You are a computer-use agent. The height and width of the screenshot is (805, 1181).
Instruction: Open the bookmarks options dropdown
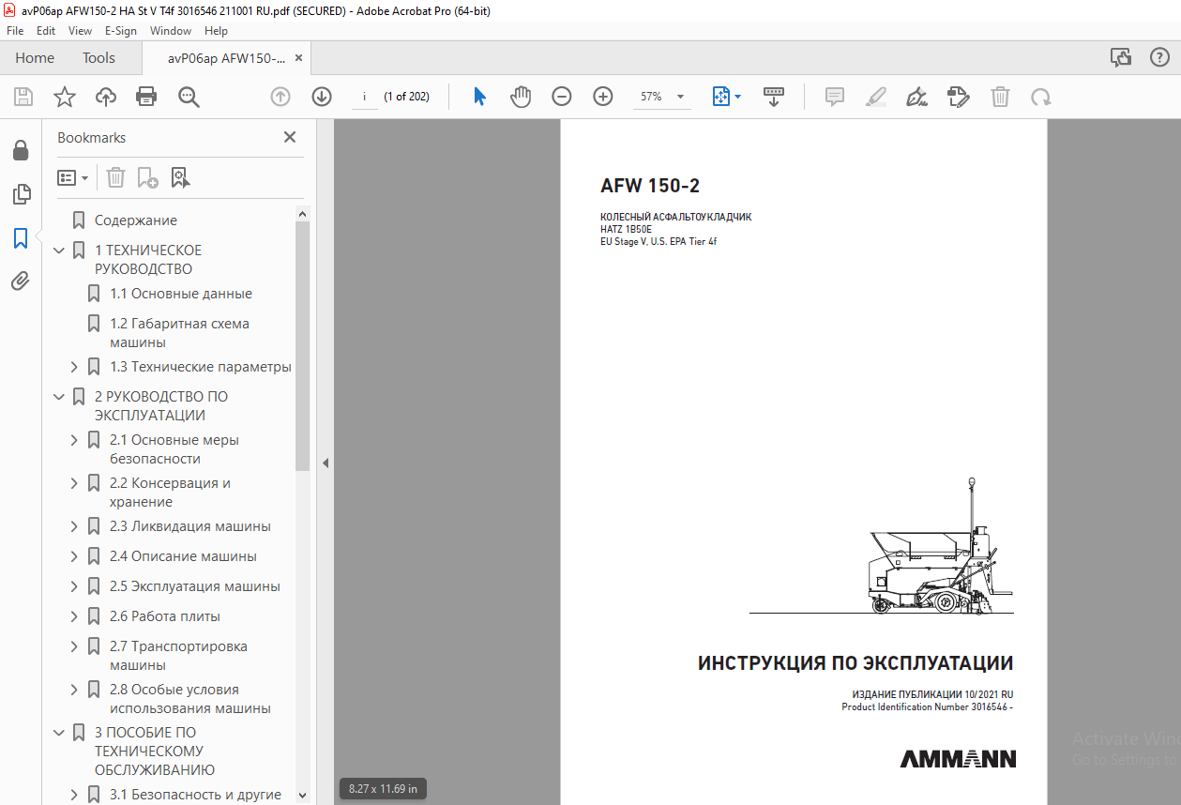tap(73, 177)
